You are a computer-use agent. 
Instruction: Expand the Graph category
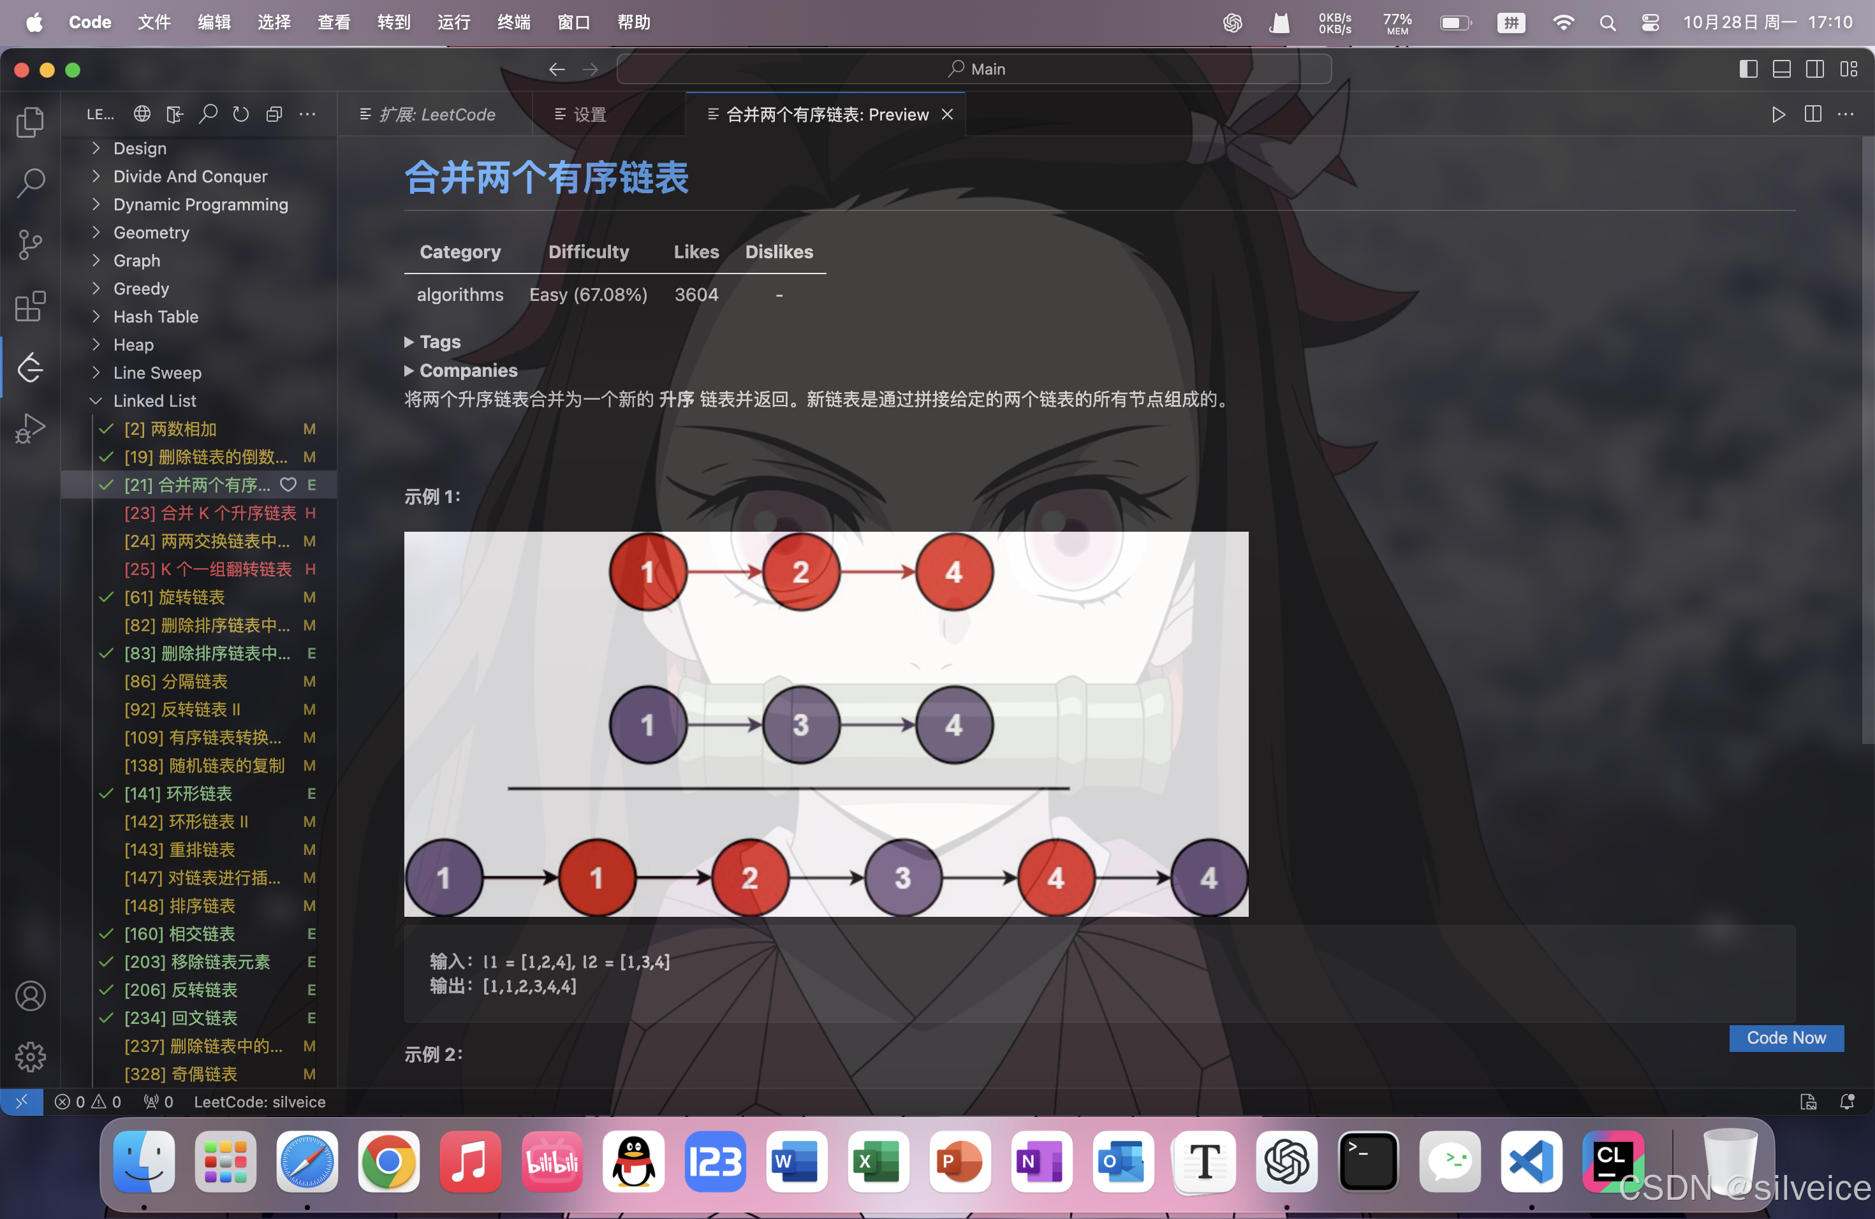pos(95,261)
